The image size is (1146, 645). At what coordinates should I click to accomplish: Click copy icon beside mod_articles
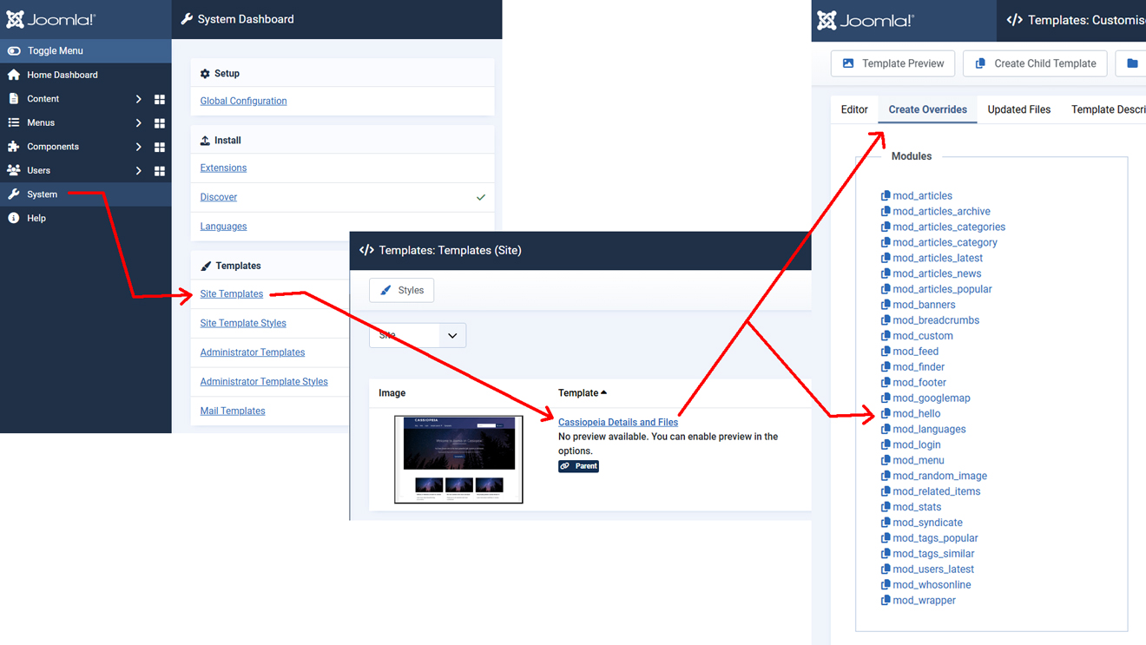pos(886,196)
